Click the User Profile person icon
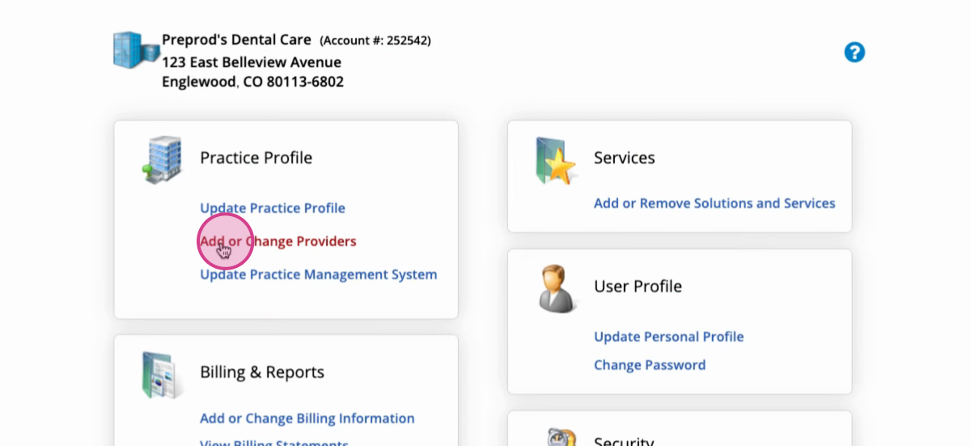Viewport: 971px width, 446px height. [557, 289]
